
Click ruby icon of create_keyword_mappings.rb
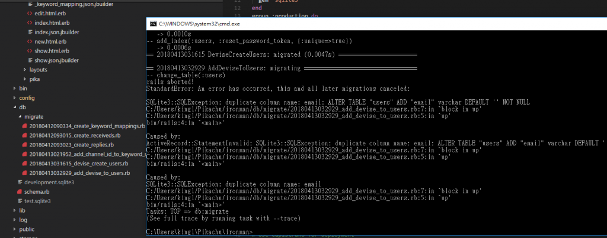25,126
